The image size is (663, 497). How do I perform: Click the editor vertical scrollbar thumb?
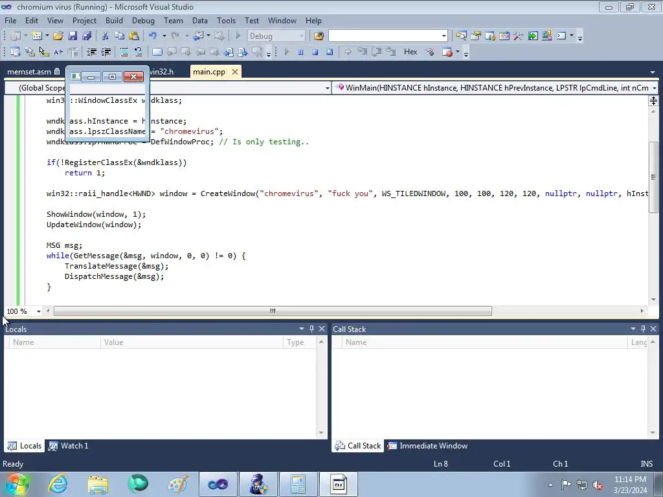click(654, 177)
